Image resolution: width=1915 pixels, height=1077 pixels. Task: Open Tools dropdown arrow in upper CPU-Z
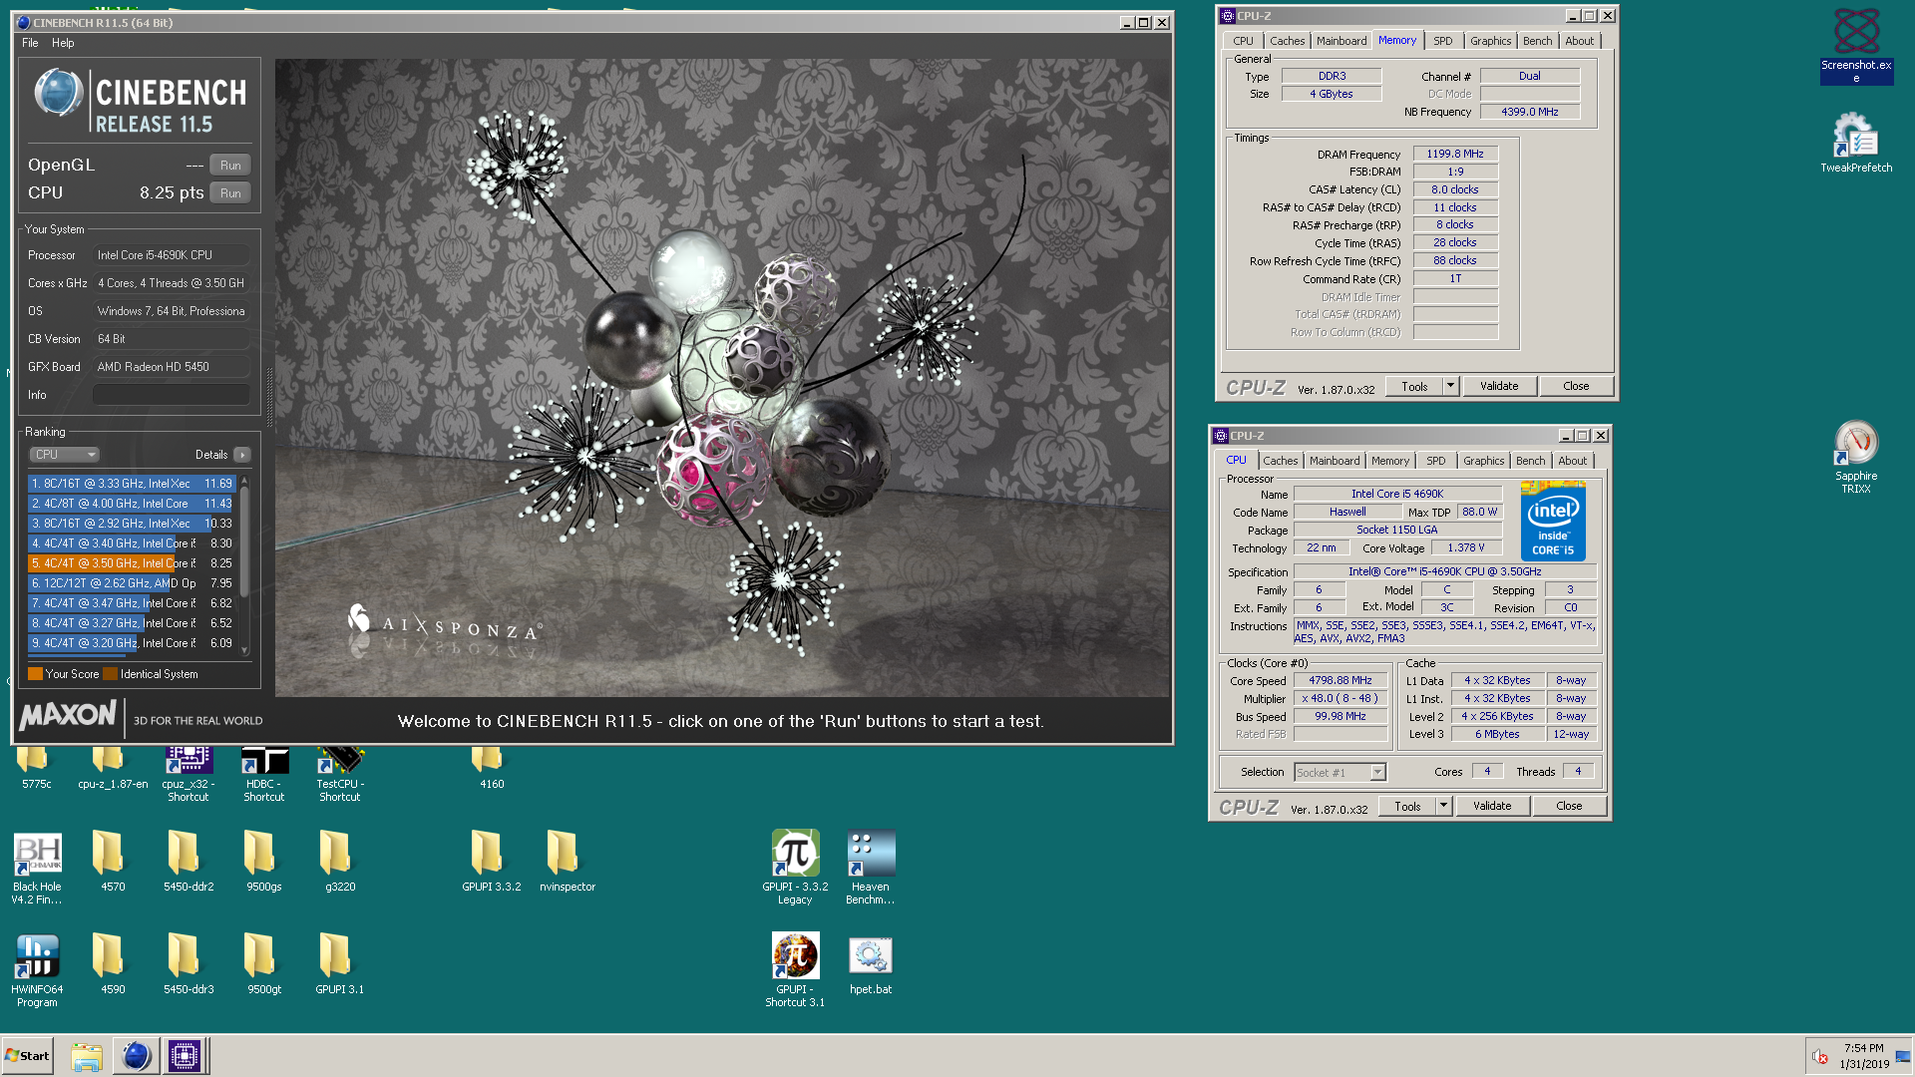[x=1451, y=387]
